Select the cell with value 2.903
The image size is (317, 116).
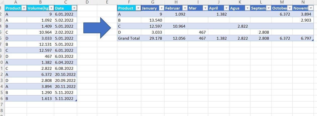(303, 20)
